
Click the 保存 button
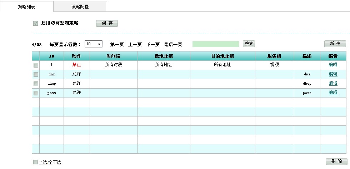pyautogui.click(x=107, y=23)
